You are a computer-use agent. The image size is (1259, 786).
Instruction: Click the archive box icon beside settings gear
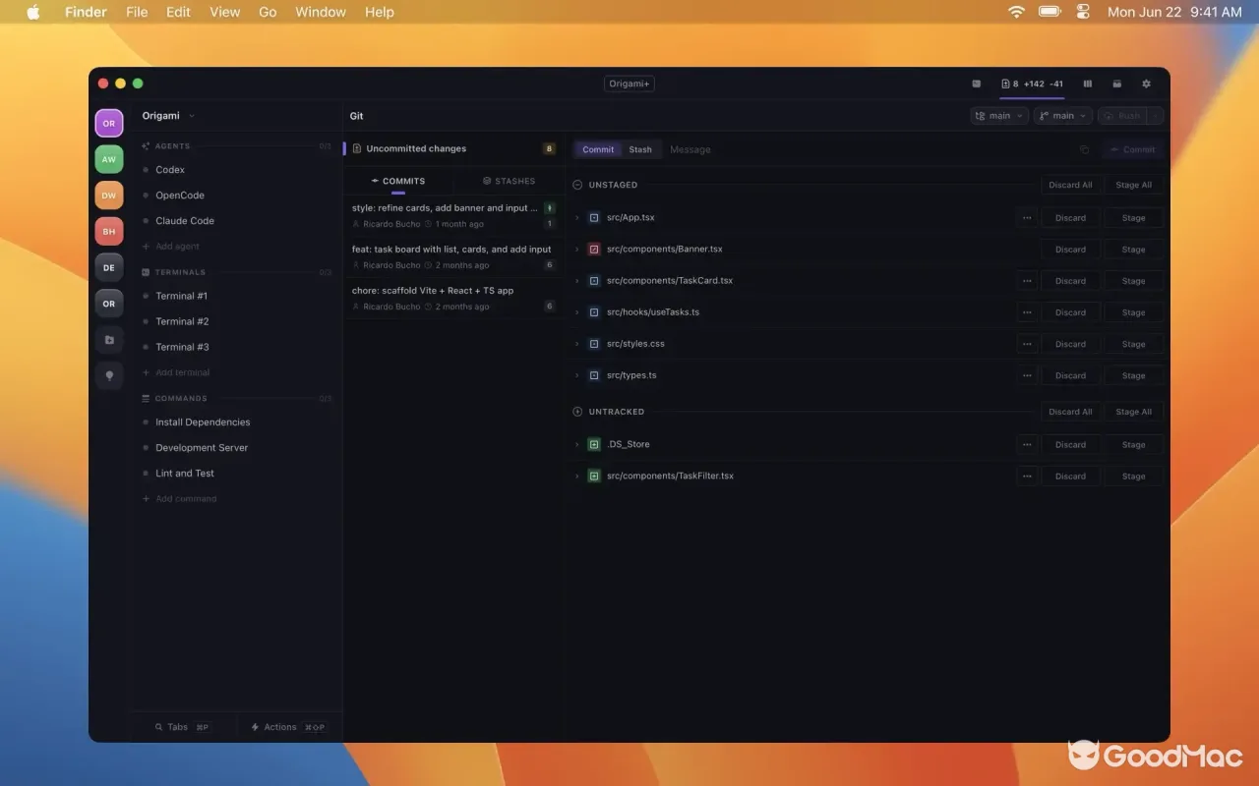pos(1117,84)
